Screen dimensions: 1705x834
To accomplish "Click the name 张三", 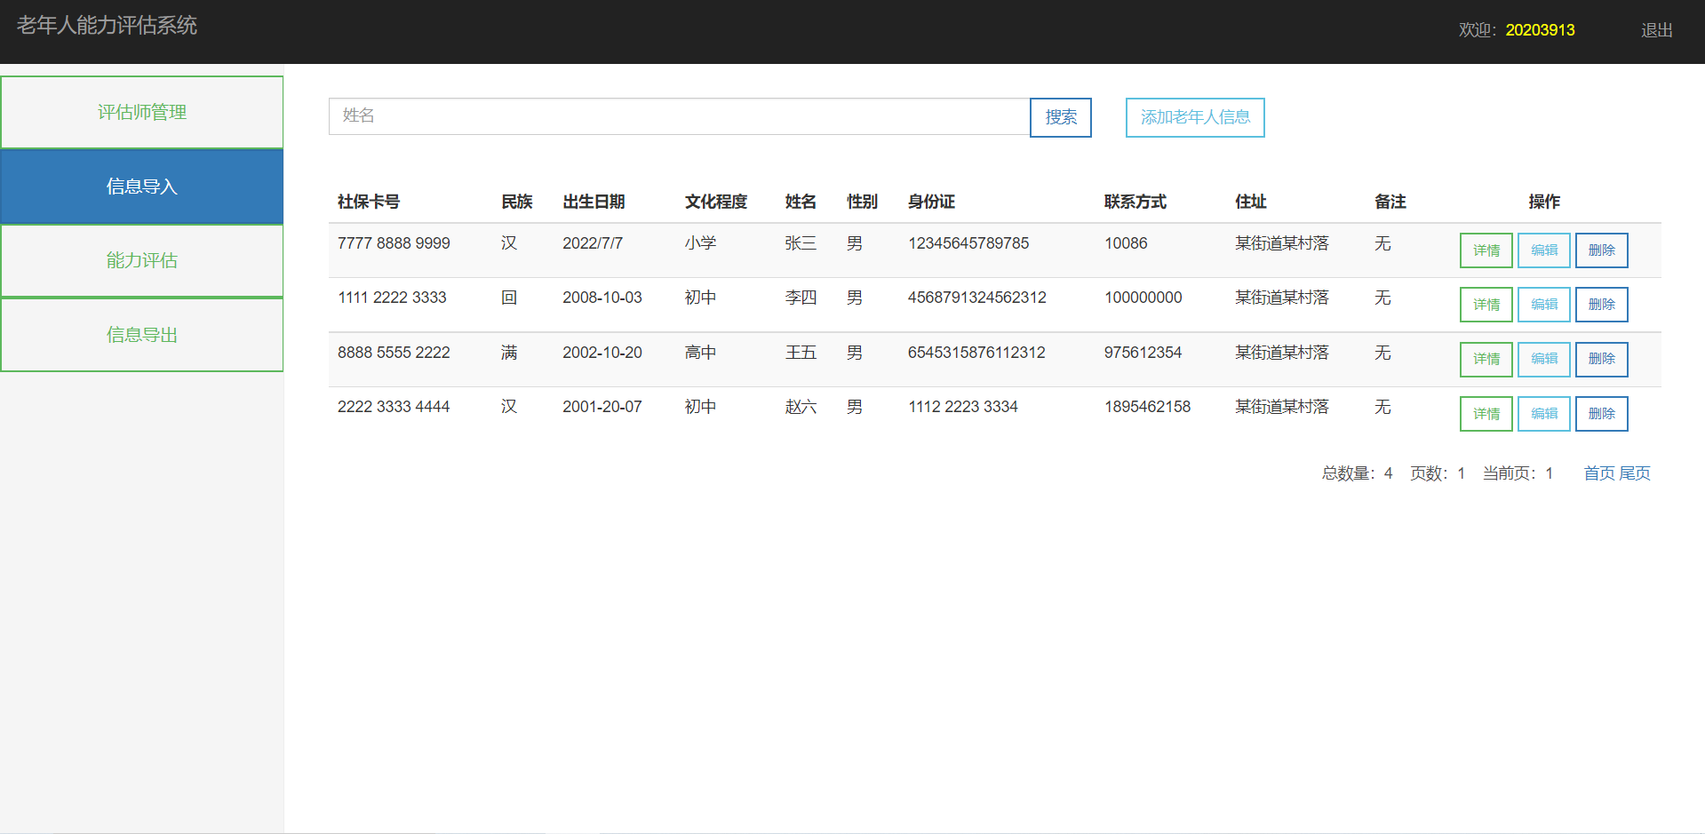I will [x=801, y=243].
